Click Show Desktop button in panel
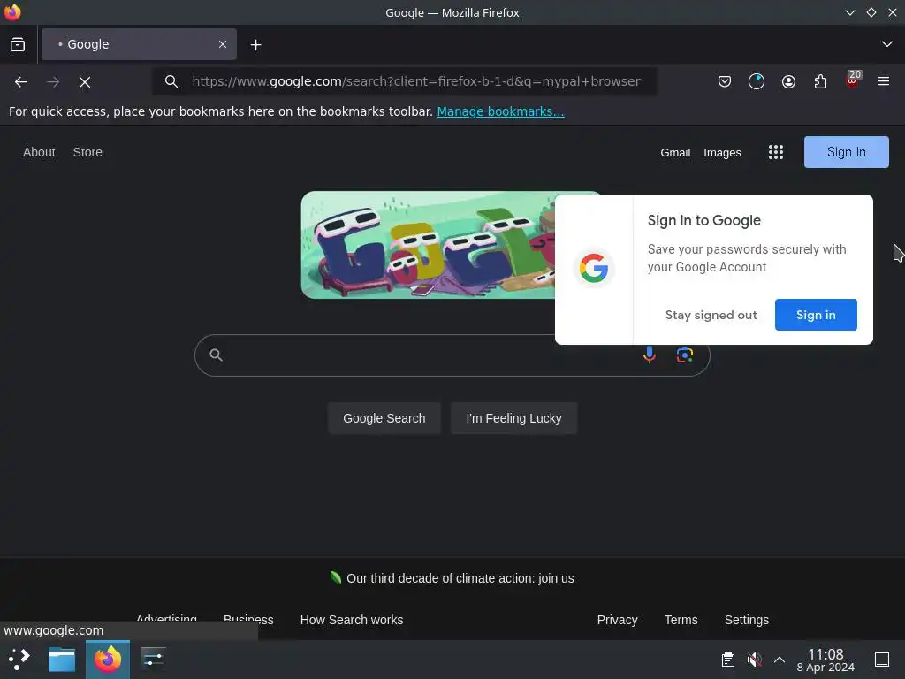This screenshot has width=905, height=679. [882, 660]
